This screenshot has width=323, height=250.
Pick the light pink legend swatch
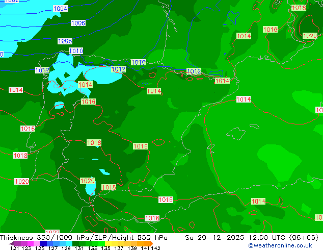click(37, 243)
